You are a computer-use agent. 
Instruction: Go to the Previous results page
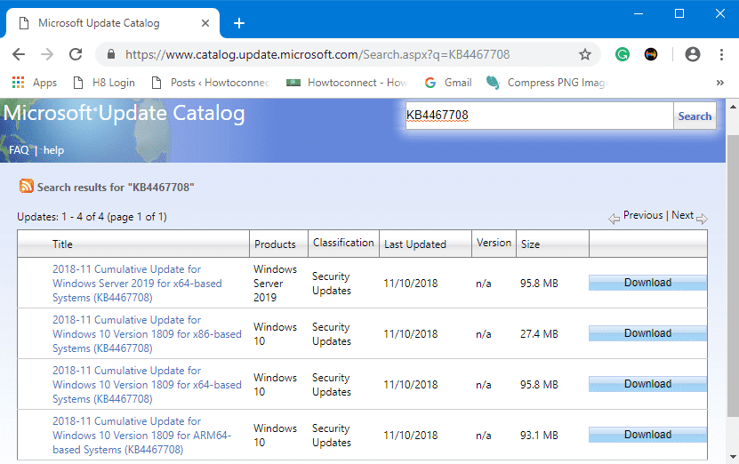[x=643, y=215]
